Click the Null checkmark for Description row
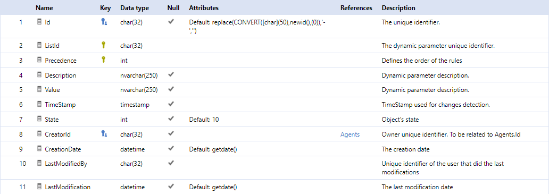Screen dimensions: 549x194 point(171,75)
